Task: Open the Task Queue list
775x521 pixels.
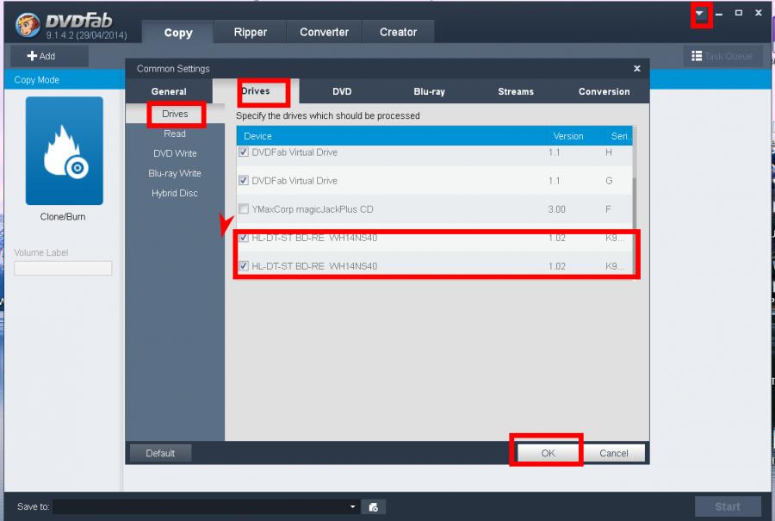Action: coord(722,56)
